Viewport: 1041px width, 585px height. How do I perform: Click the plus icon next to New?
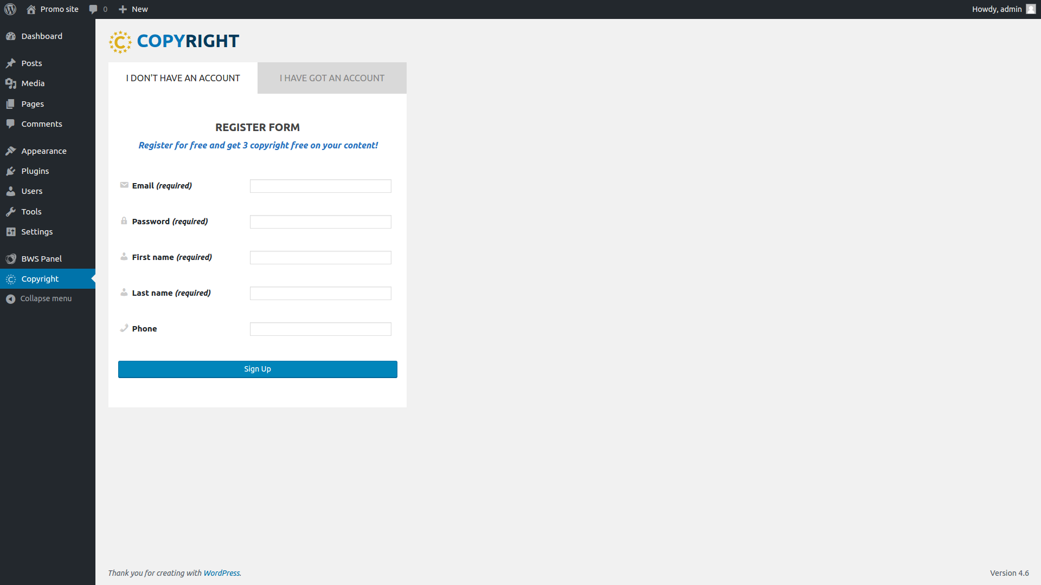point(123,9)
